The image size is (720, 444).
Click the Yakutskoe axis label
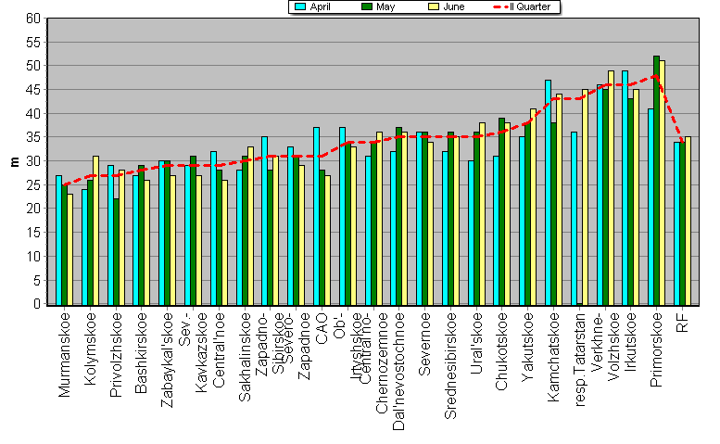[528, 347]
